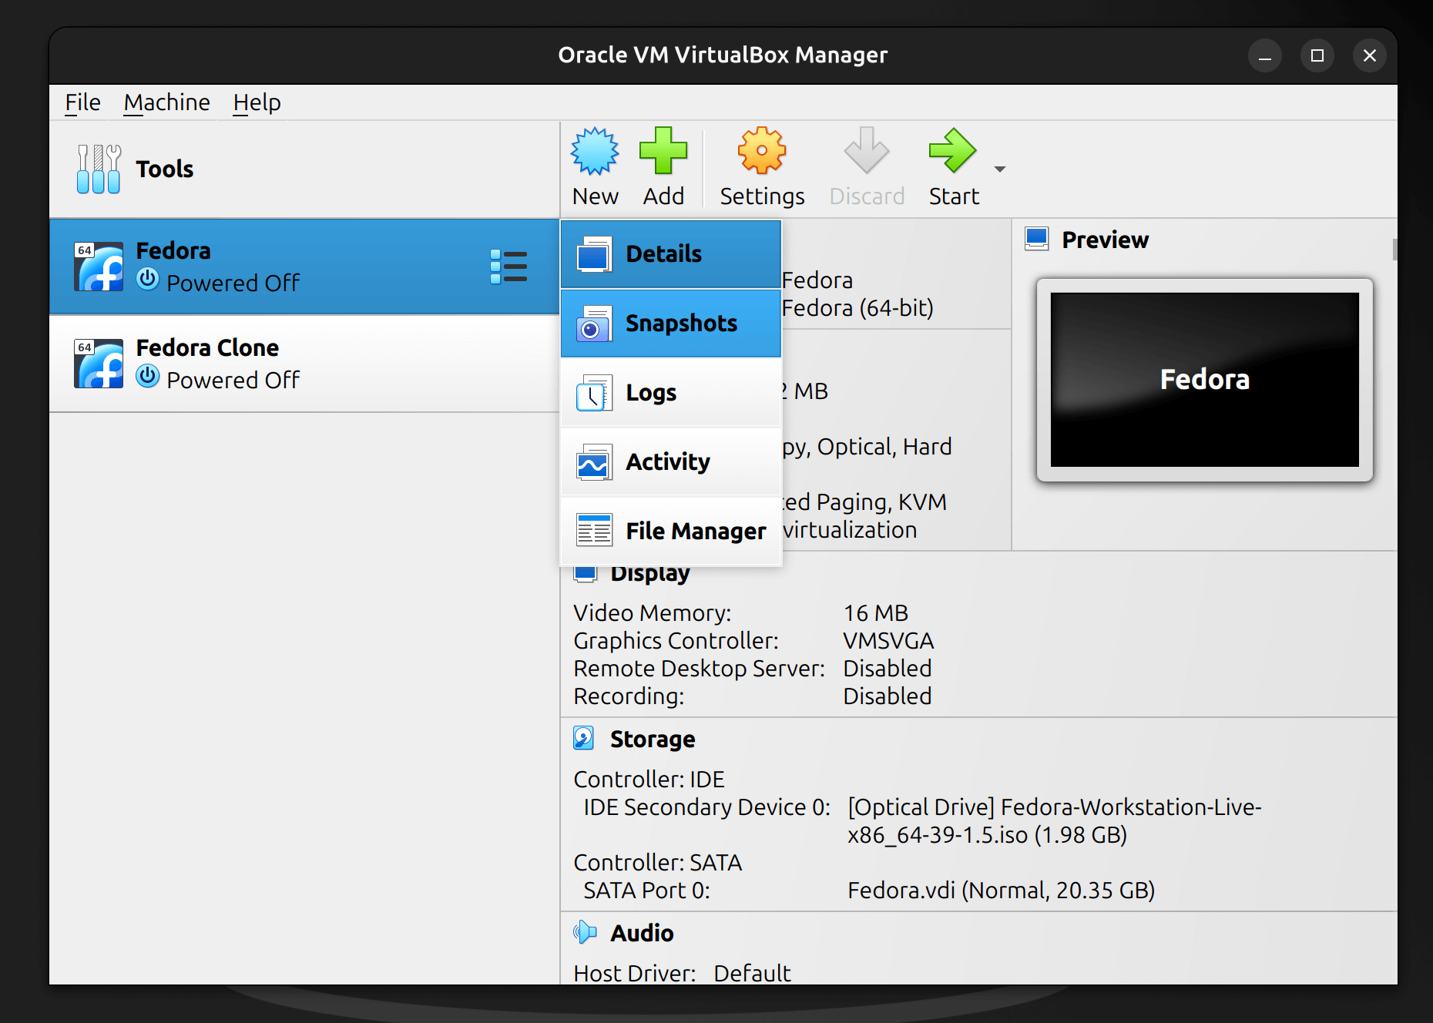This screenshot has width=1433, height=1023.
Task: Open the Help menu
Action: tap(256, 102)
